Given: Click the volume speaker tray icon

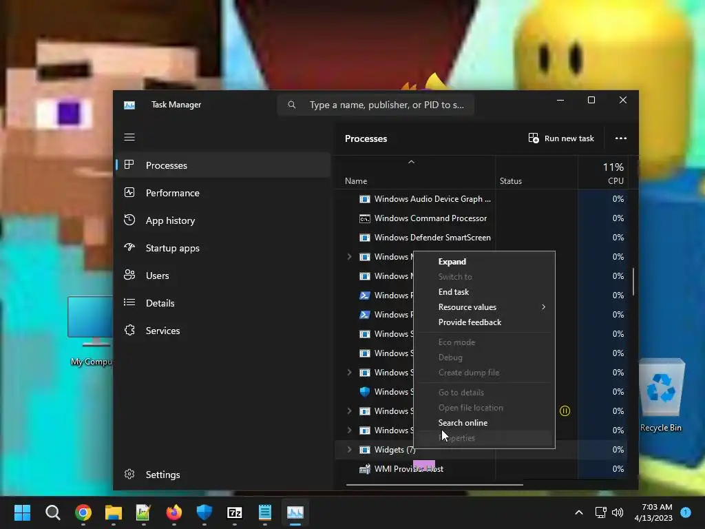Looking at the screenshot, I should tap(618, 512).
